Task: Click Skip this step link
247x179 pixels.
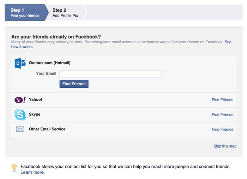Action: (x=225, y=146)
